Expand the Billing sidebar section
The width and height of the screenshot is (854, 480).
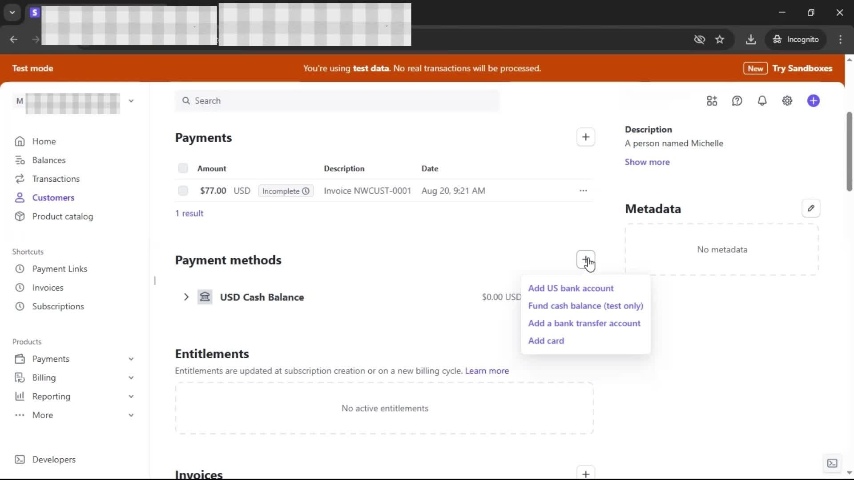point(131,378)
